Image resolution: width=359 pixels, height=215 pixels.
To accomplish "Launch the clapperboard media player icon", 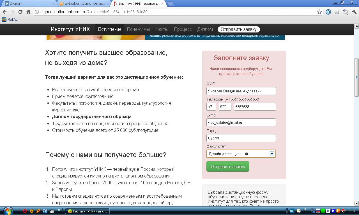I will coord(52,211).
